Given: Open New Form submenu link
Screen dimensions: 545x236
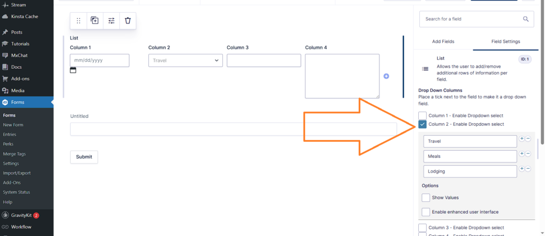Looking at the screenshot, I should 13,125.
